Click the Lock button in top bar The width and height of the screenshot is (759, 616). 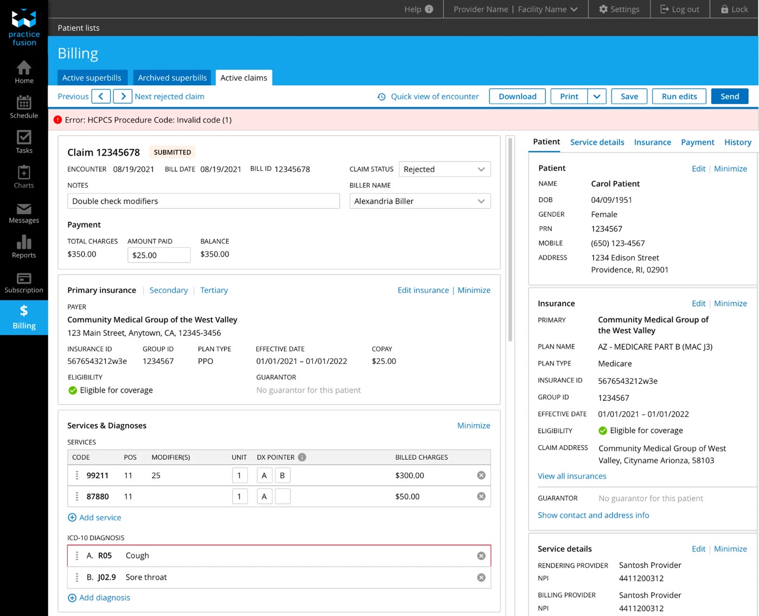coord(734,9)
